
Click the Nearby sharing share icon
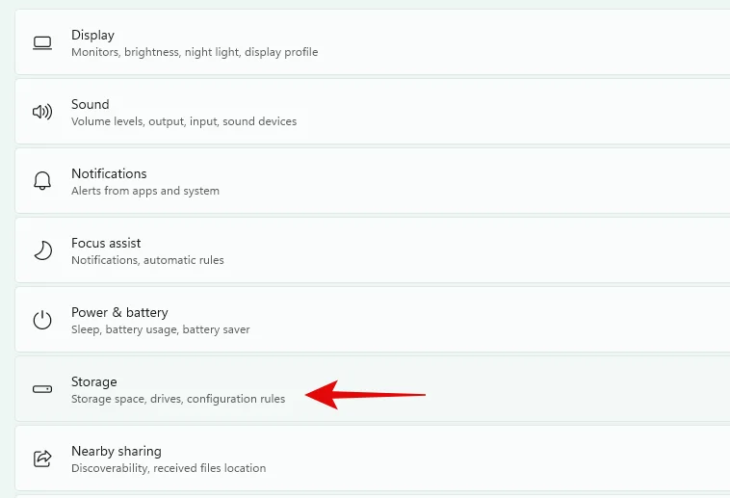coord(42,459)
